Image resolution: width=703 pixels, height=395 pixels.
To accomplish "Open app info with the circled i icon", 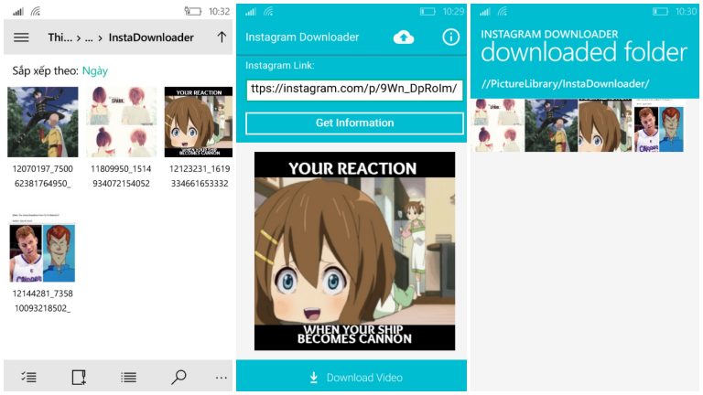I will (x=450, y=37).
